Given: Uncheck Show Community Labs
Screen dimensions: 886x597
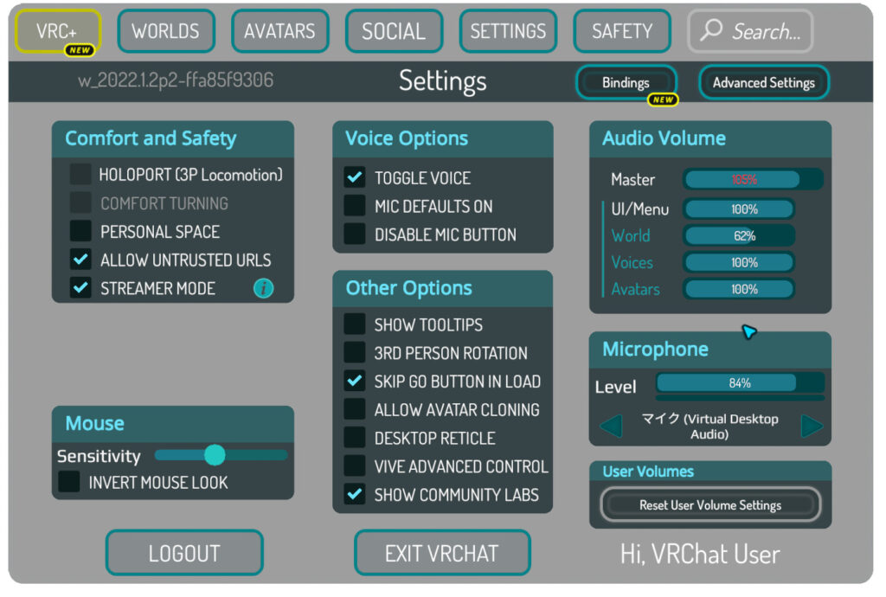Looking at the screenshot, I should click(354, 495).
